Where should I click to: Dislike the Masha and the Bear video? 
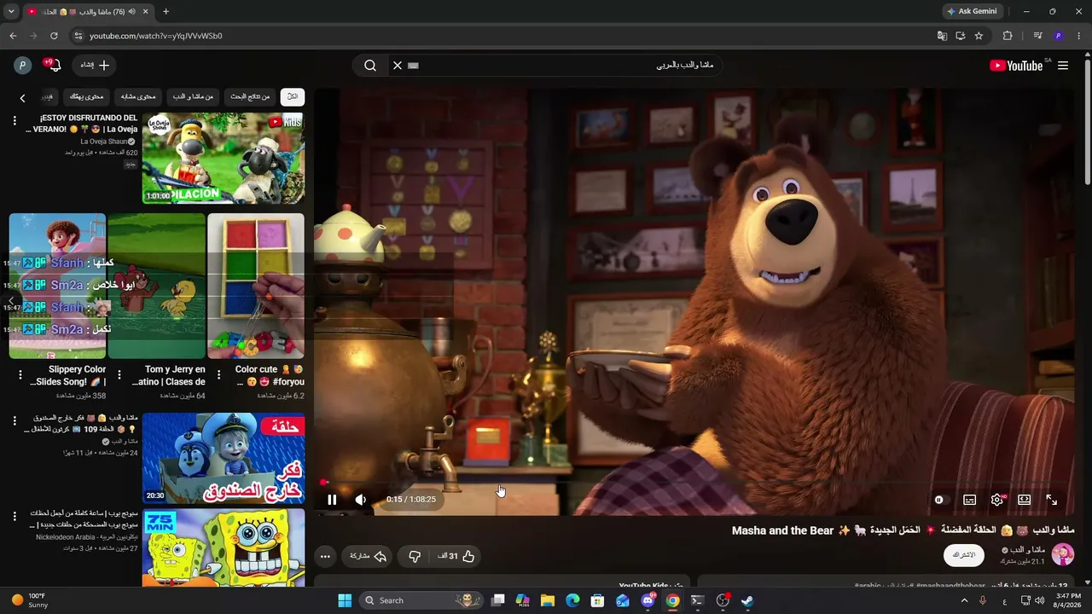(415, 556)
